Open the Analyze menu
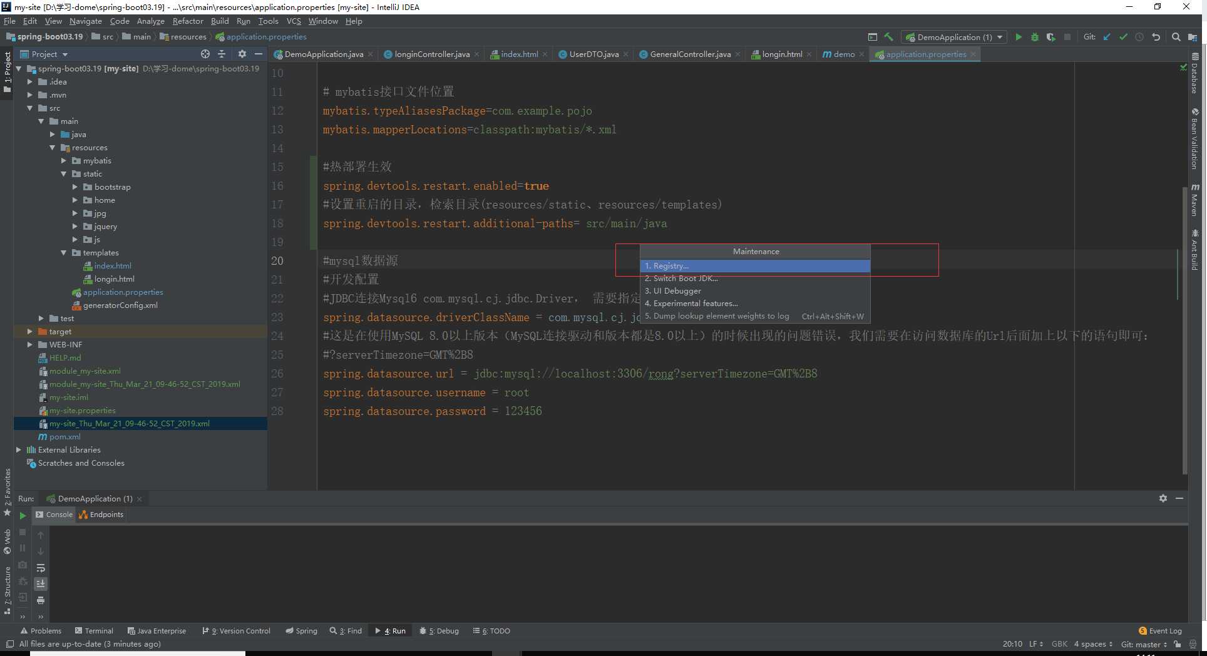 150,21
